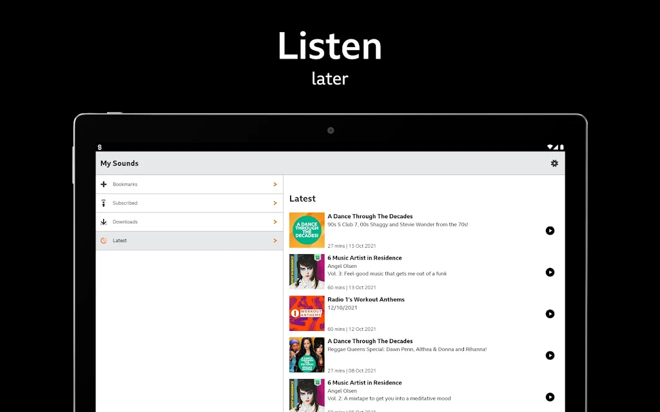The image size is (660, 412).
Task: Click the "My Sounds" header title
Action: 119,163
